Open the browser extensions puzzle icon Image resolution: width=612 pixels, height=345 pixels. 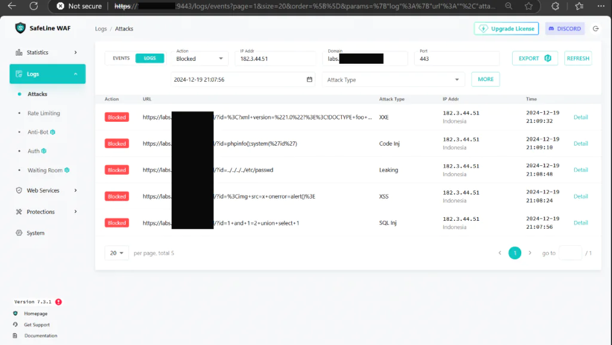coord(555,6)
